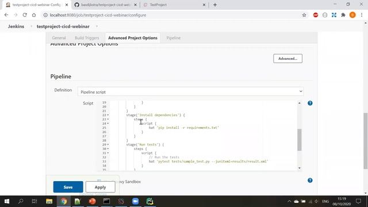Viewport: 368px width, 207px height.
Task: Open a new browser tab
Action: (x=215, y=5)
